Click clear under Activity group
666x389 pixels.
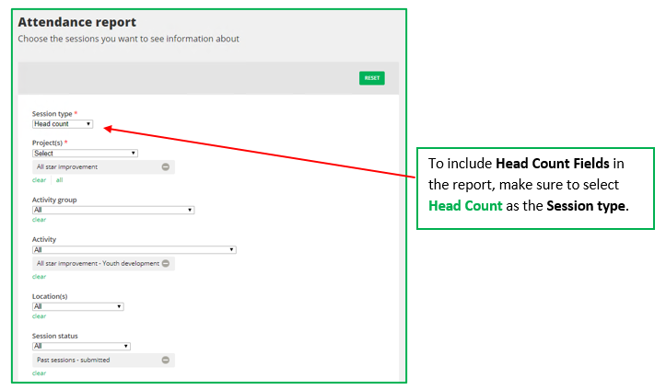(39, 220)
